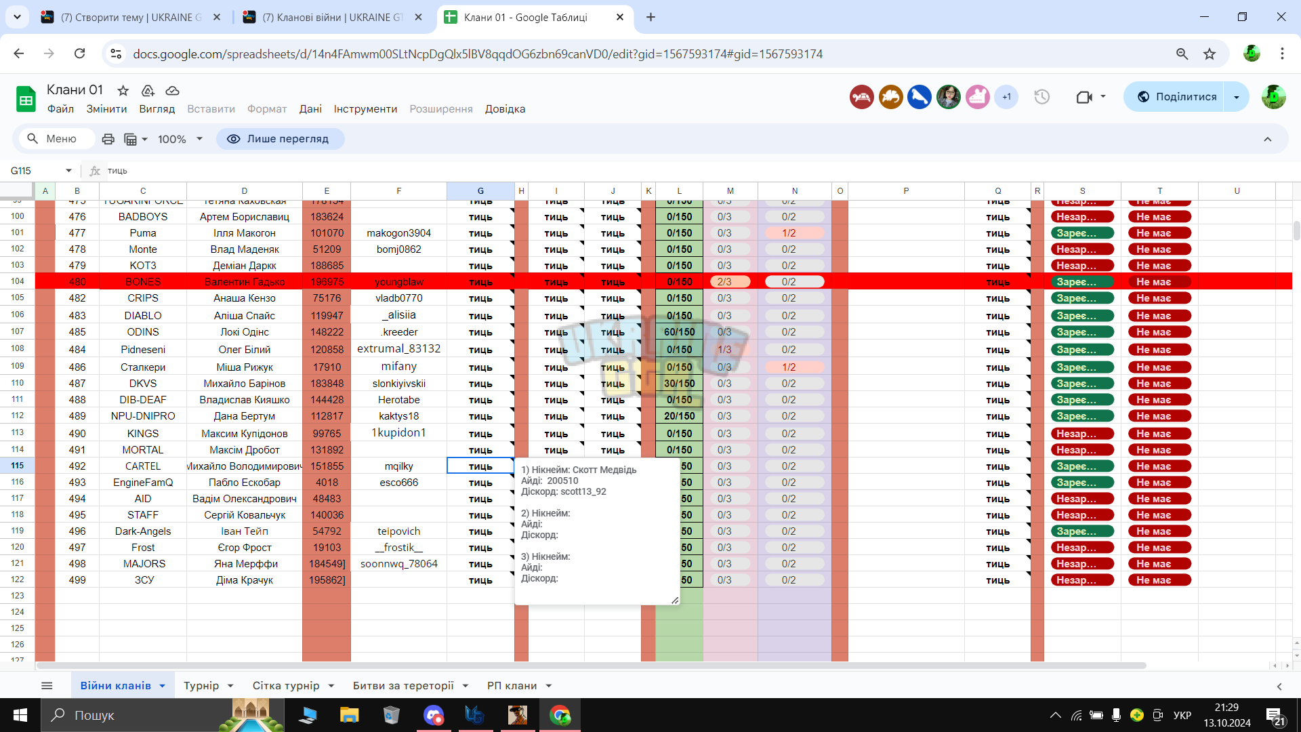Open Сітка турнір sheet tab menu arrow

[331, 686]
